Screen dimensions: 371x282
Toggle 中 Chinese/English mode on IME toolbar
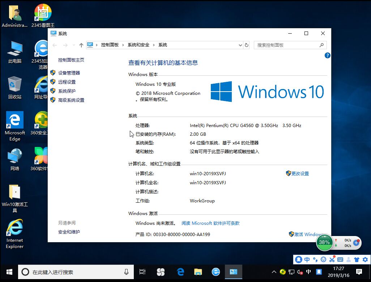(307, 260)
